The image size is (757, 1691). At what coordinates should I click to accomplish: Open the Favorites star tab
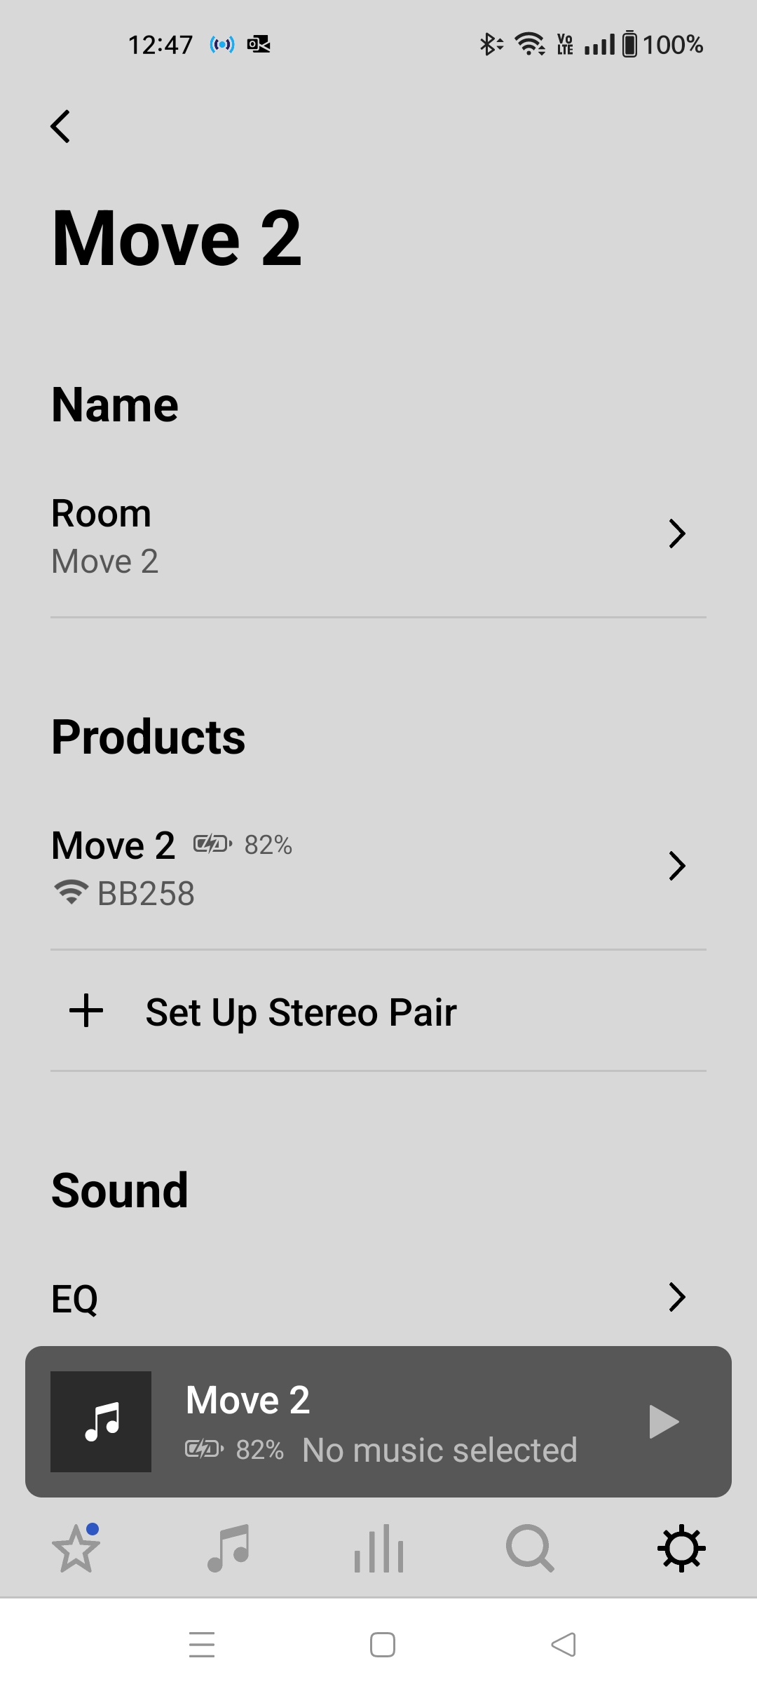coord(76,1548)
